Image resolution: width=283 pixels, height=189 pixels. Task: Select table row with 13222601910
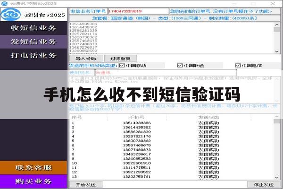(172, 163)
